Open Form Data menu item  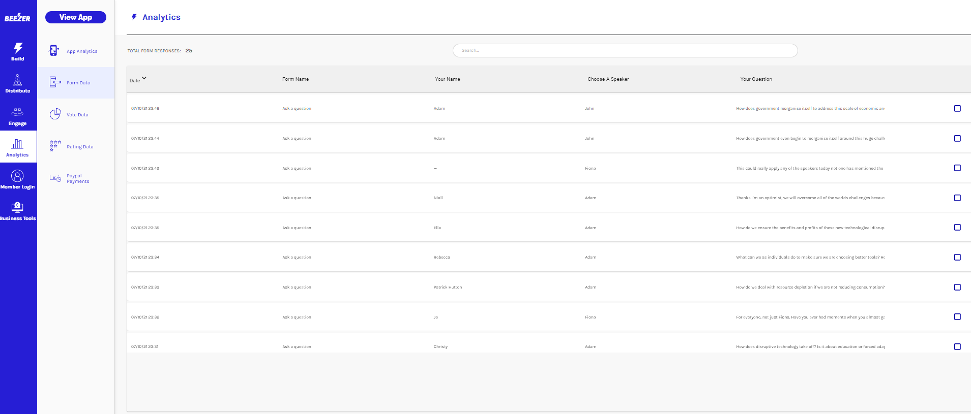coord(78,83)
